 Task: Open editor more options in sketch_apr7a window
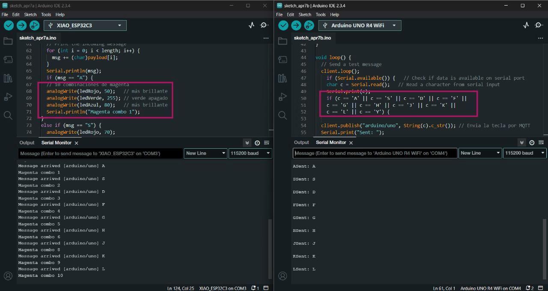pyautogui.click(x=266, y=38)
